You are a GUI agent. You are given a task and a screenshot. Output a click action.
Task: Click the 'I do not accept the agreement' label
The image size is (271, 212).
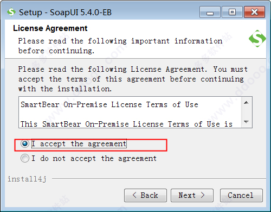[x=94, y=159]
